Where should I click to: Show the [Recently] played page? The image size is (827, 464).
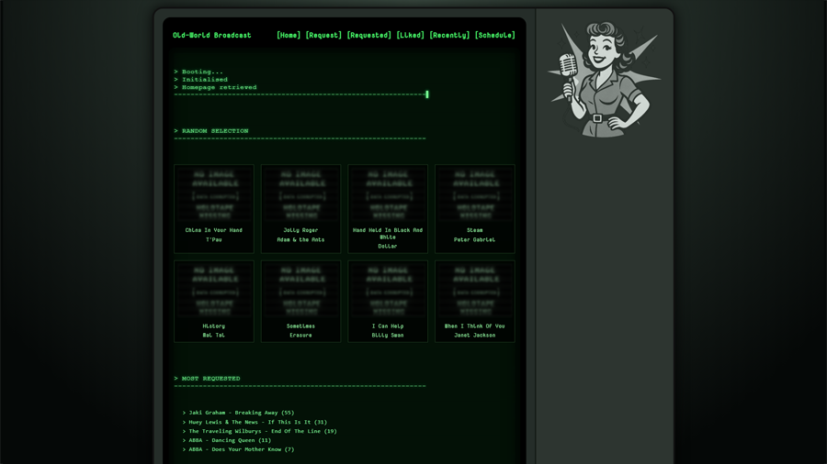pyautogui.click(x=449, y=35)
